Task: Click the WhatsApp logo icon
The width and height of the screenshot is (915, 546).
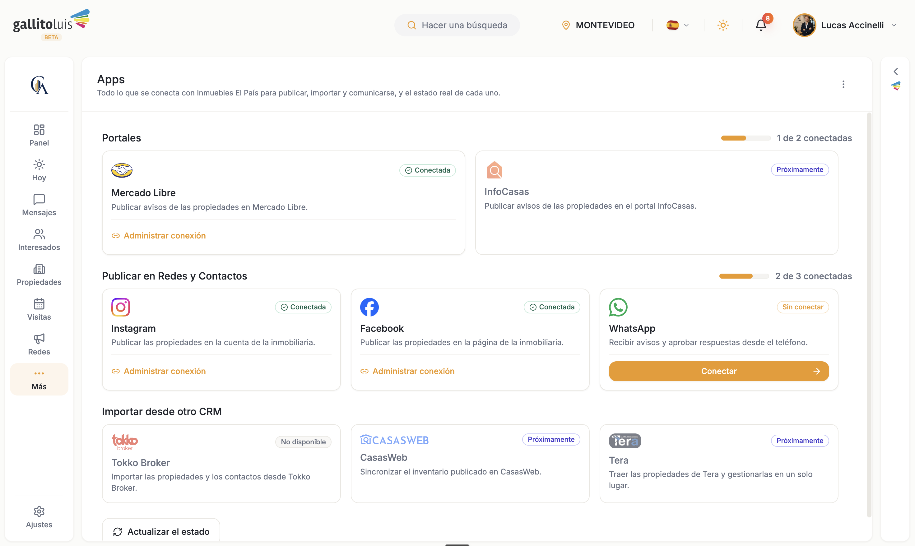Action: (618, 307)
